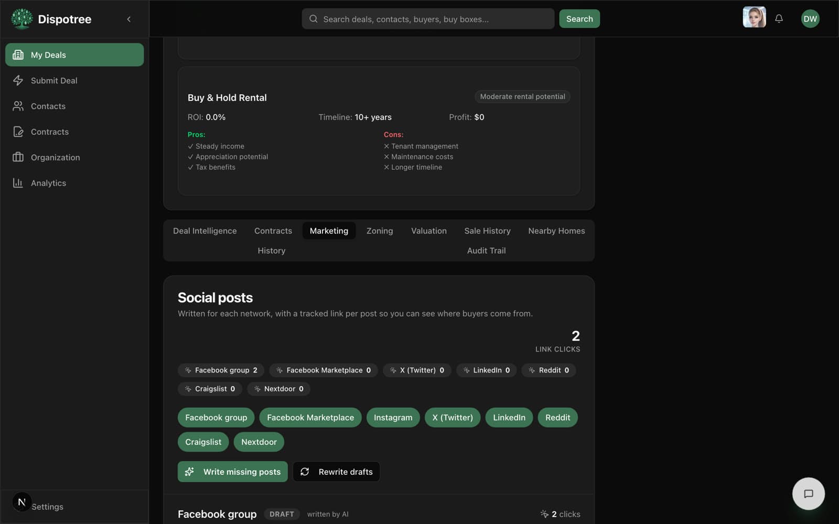This screenshot has height=524, width=839.
Task: Click Rewrite drafts button
Action: point(336,472)
